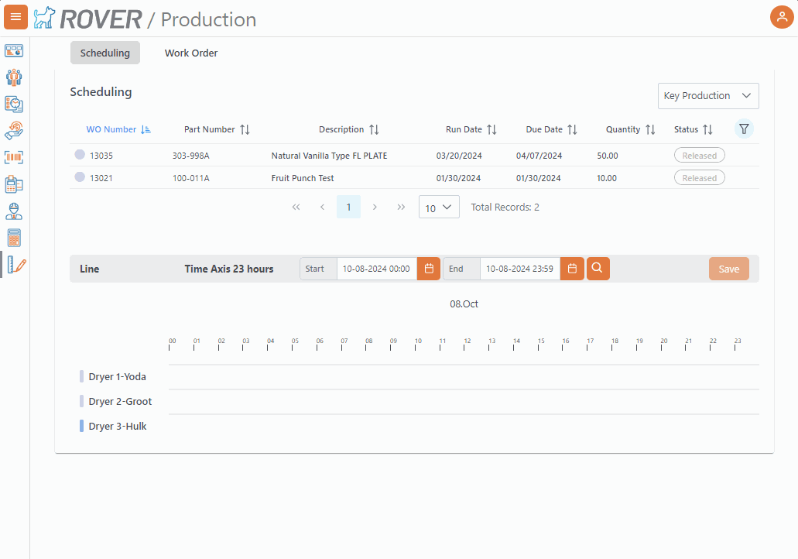Open the hamburger menu button
The height and width of the screenshot is (559, 798).
click(x=15, y=17)
